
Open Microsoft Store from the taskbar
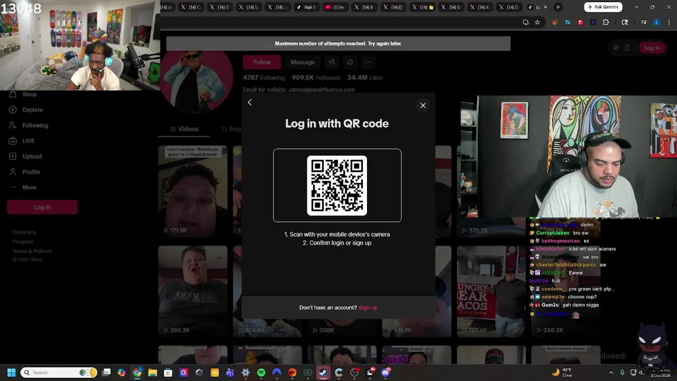(168, 373)
